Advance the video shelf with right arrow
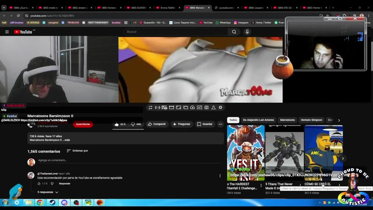 pyautogui.click(x=343, y=159)
